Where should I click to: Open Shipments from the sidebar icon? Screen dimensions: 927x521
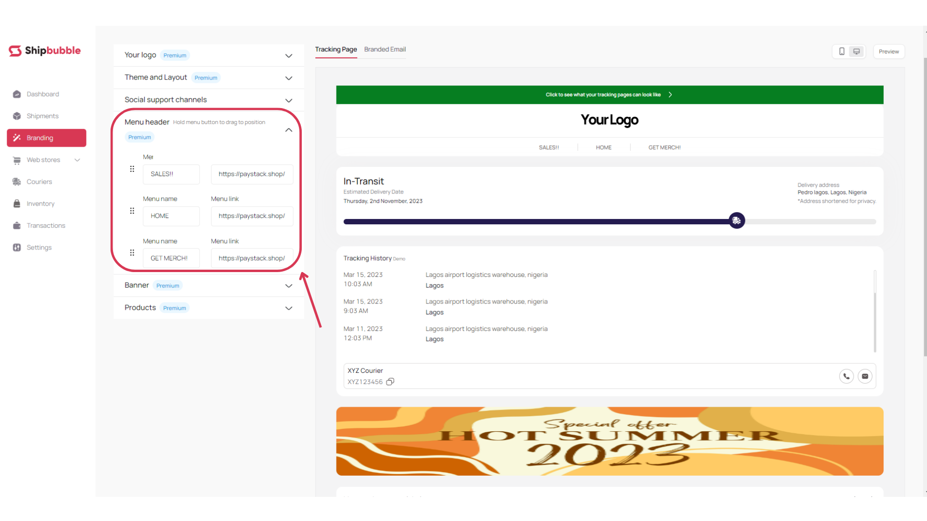(17, 116)
